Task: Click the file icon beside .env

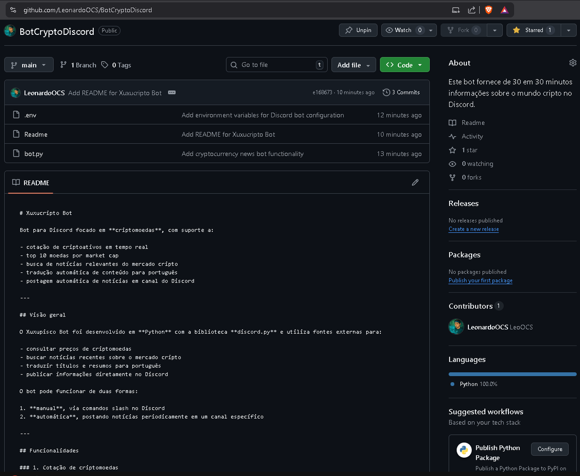Action: coord(16,115)
